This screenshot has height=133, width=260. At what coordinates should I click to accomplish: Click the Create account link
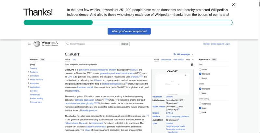coord(217,44)
